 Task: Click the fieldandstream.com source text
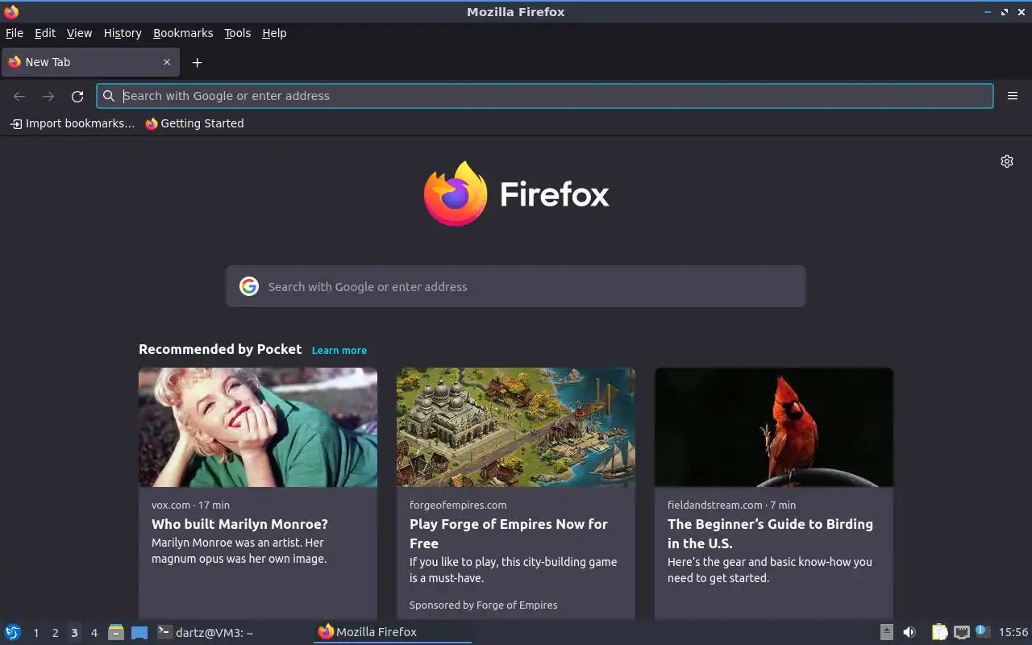715,505
